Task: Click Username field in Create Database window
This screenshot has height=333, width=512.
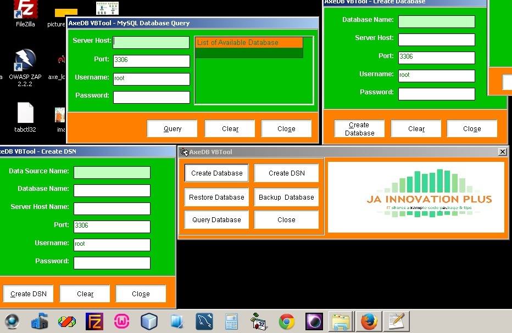Action: click(437, 76)
